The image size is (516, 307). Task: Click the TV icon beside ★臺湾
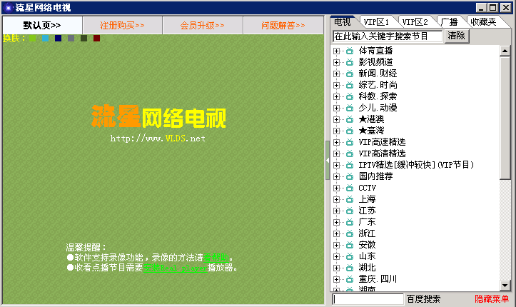pyautogui.click(x=350, y=131)
